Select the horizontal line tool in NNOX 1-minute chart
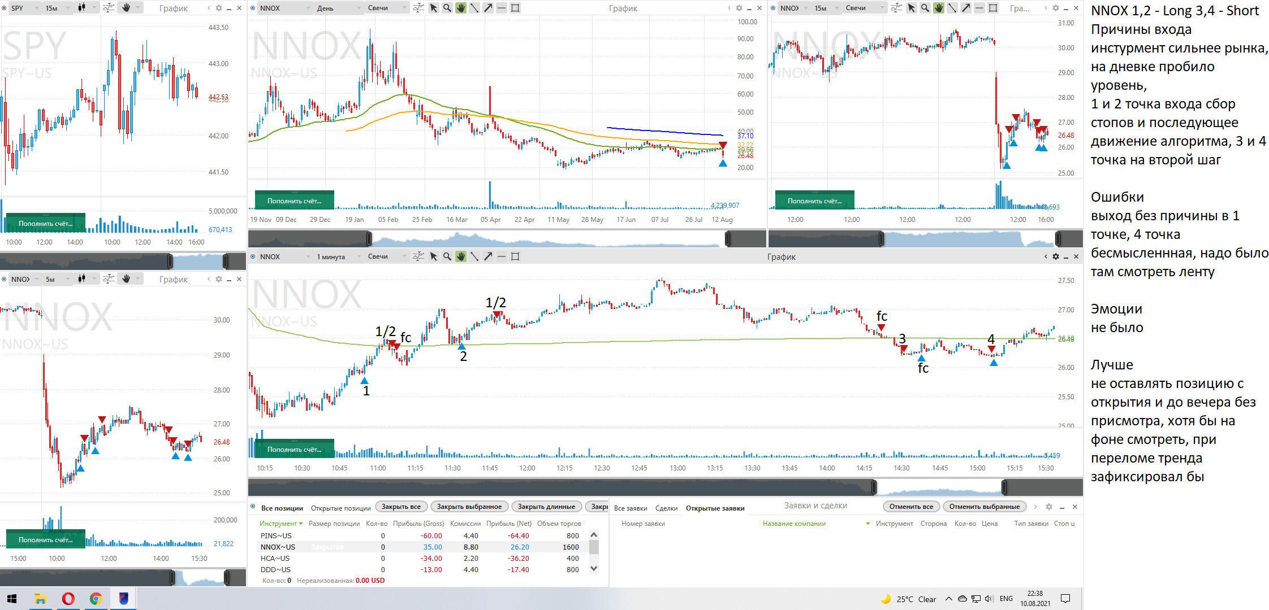Viewport: 1269px width, 610px height. coord(502,256)
